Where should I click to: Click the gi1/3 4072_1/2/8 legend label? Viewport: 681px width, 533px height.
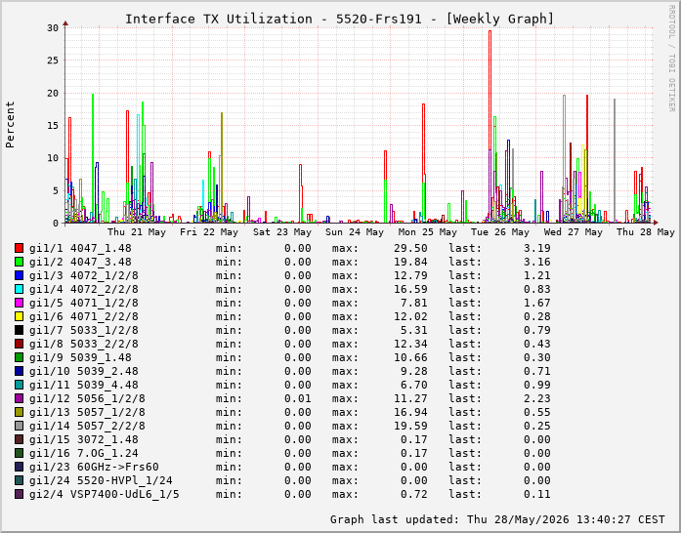pos(84,275)
